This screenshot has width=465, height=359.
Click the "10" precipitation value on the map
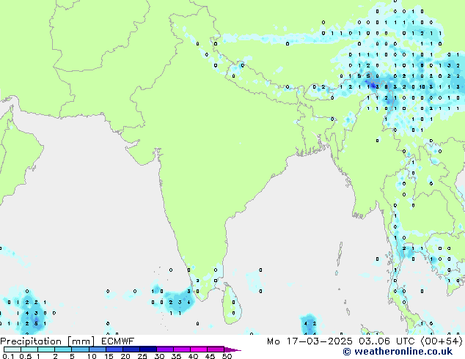coord(422,86)
